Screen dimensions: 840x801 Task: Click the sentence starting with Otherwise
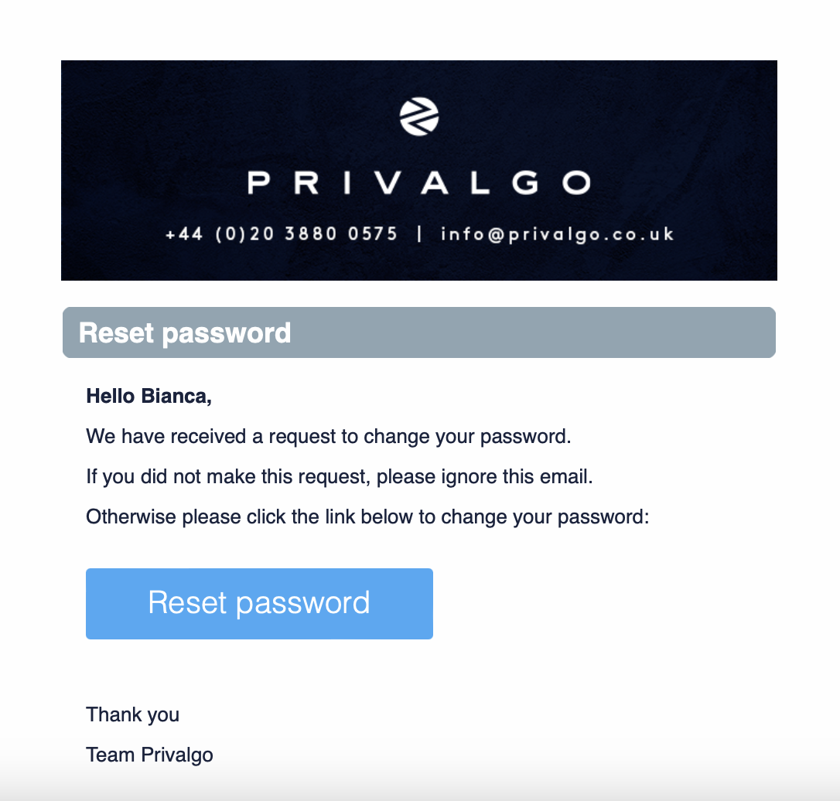pos(367,516)
